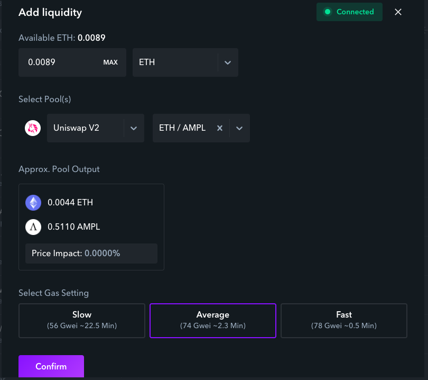
Task: Remove the ETH / AMPL pool selection
Action: pyautogui.click(x=220, y=128)
